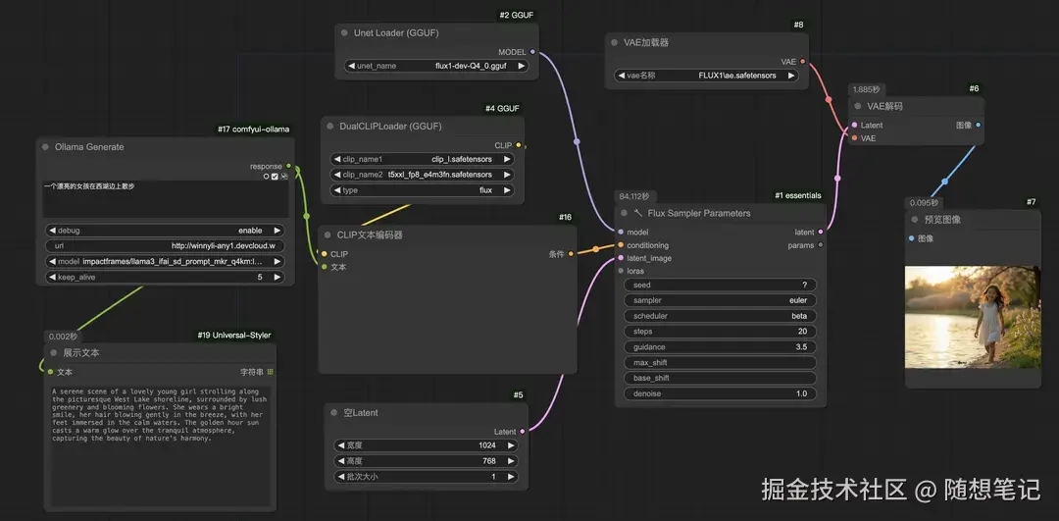Collapse the Ollama Generate node title dot
The width and height of the screenshot is (1059, 521).
pyautogui.click(x=45, y=146)
